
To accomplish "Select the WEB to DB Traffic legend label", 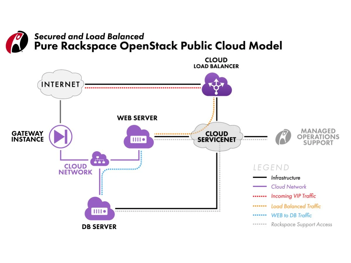I will pyautogui.click(x=291, y=215).
